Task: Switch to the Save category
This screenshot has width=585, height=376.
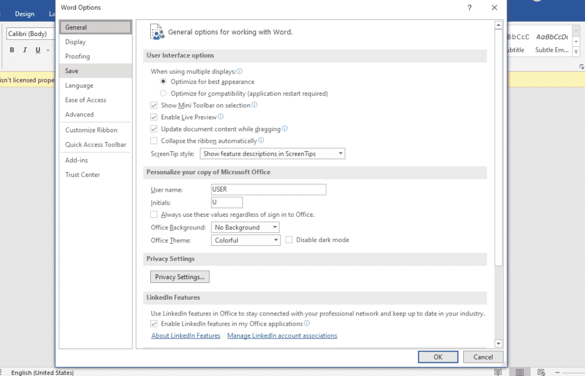Action: point(72,71)
